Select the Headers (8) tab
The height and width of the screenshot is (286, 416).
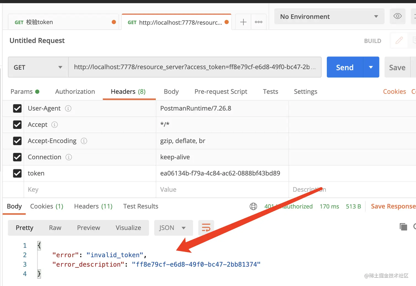(128, 91)
